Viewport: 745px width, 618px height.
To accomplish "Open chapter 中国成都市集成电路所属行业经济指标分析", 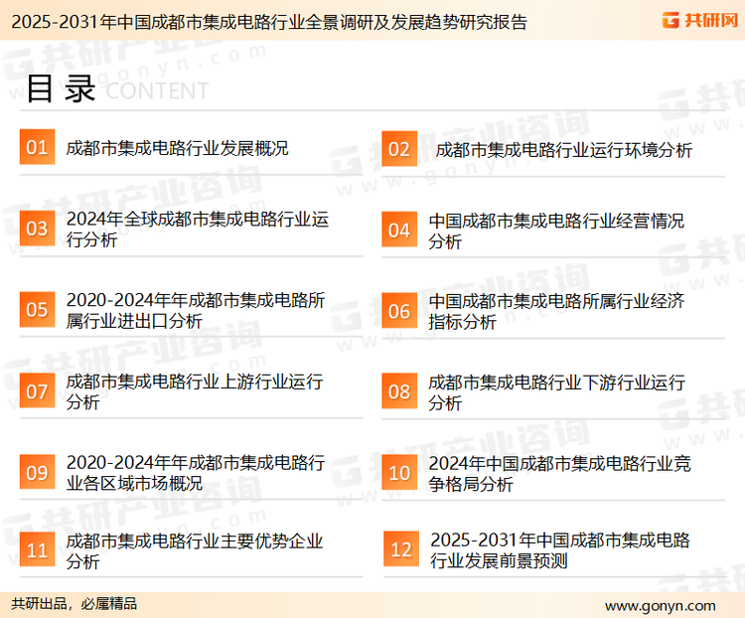I will point(556,311).
